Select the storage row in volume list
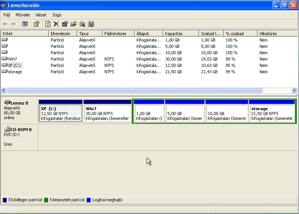The height and width of the screenshot is (214, 299). point(149,72)
